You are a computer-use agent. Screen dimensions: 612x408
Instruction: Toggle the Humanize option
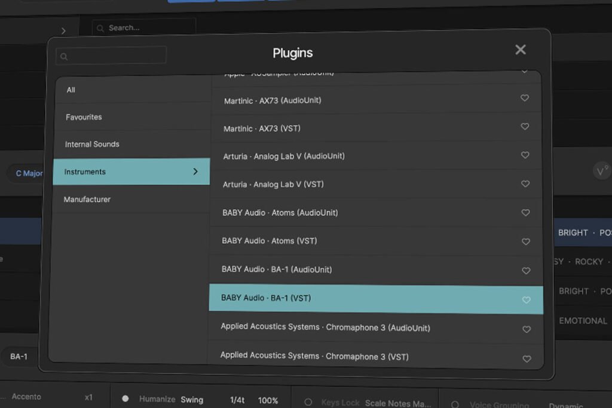[126, 398]
